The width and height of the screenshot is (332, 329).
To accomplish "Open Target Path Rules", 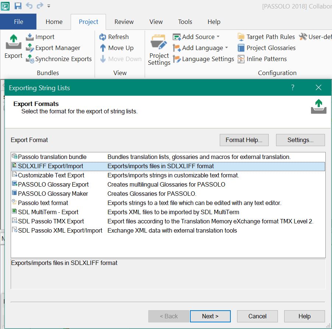I will click(241, 37).
